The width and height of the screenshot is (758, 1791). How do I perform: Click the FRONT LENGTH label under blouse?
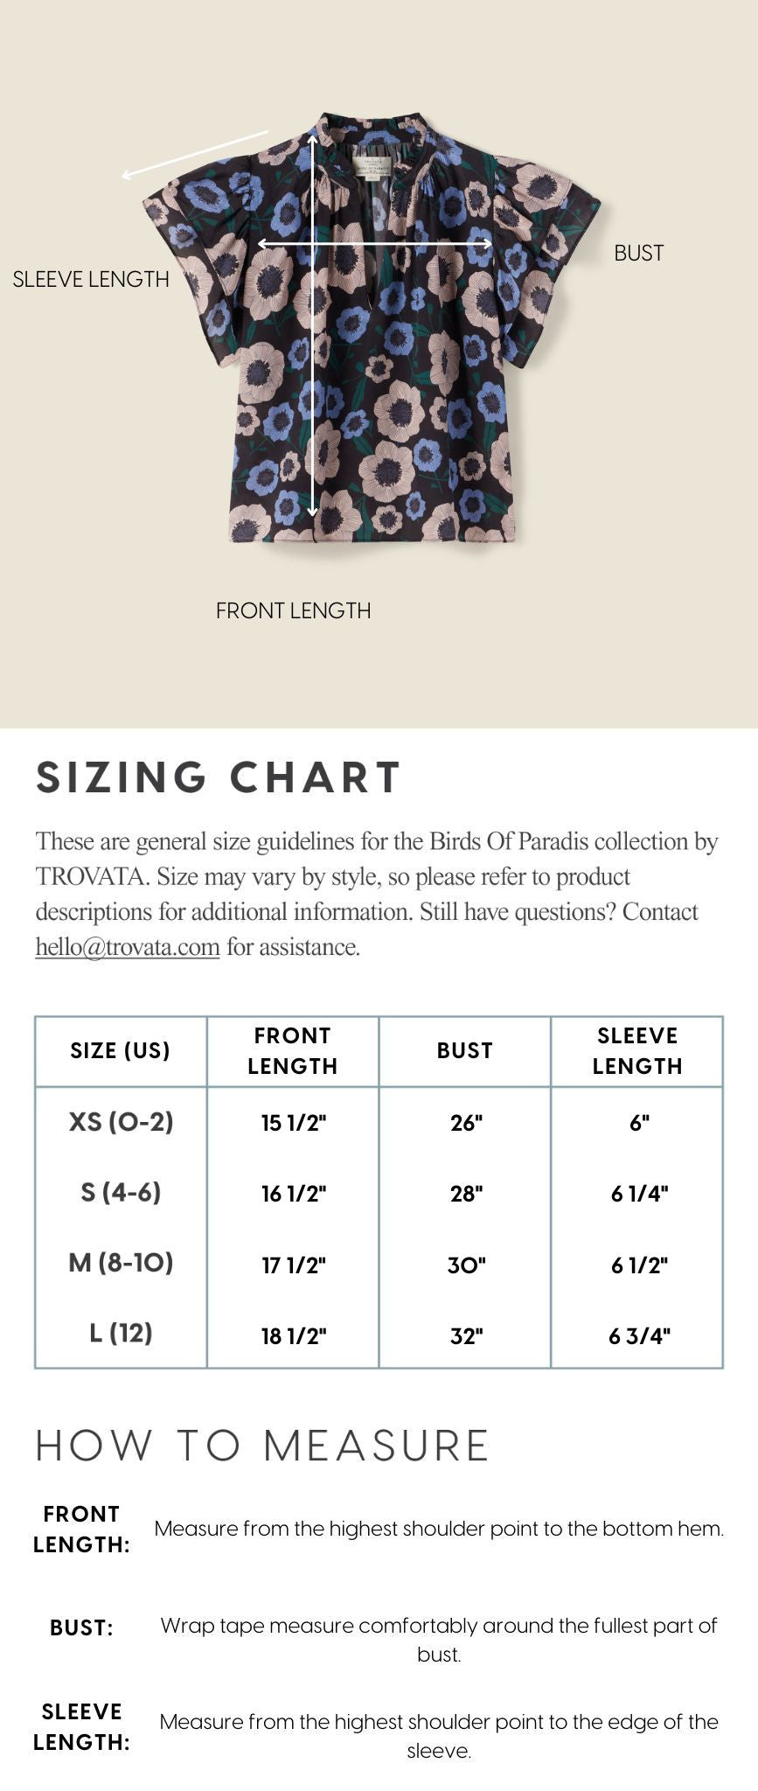tap(294, 610)
